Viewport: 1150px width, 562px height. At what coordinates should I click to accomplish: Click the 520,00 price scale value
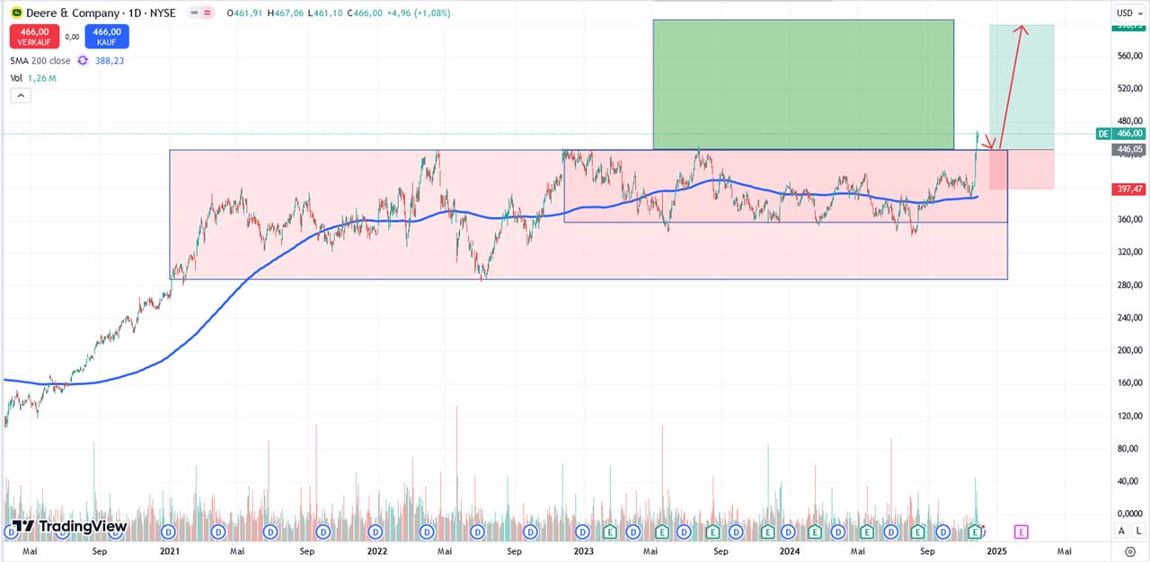click(1128, 88)
